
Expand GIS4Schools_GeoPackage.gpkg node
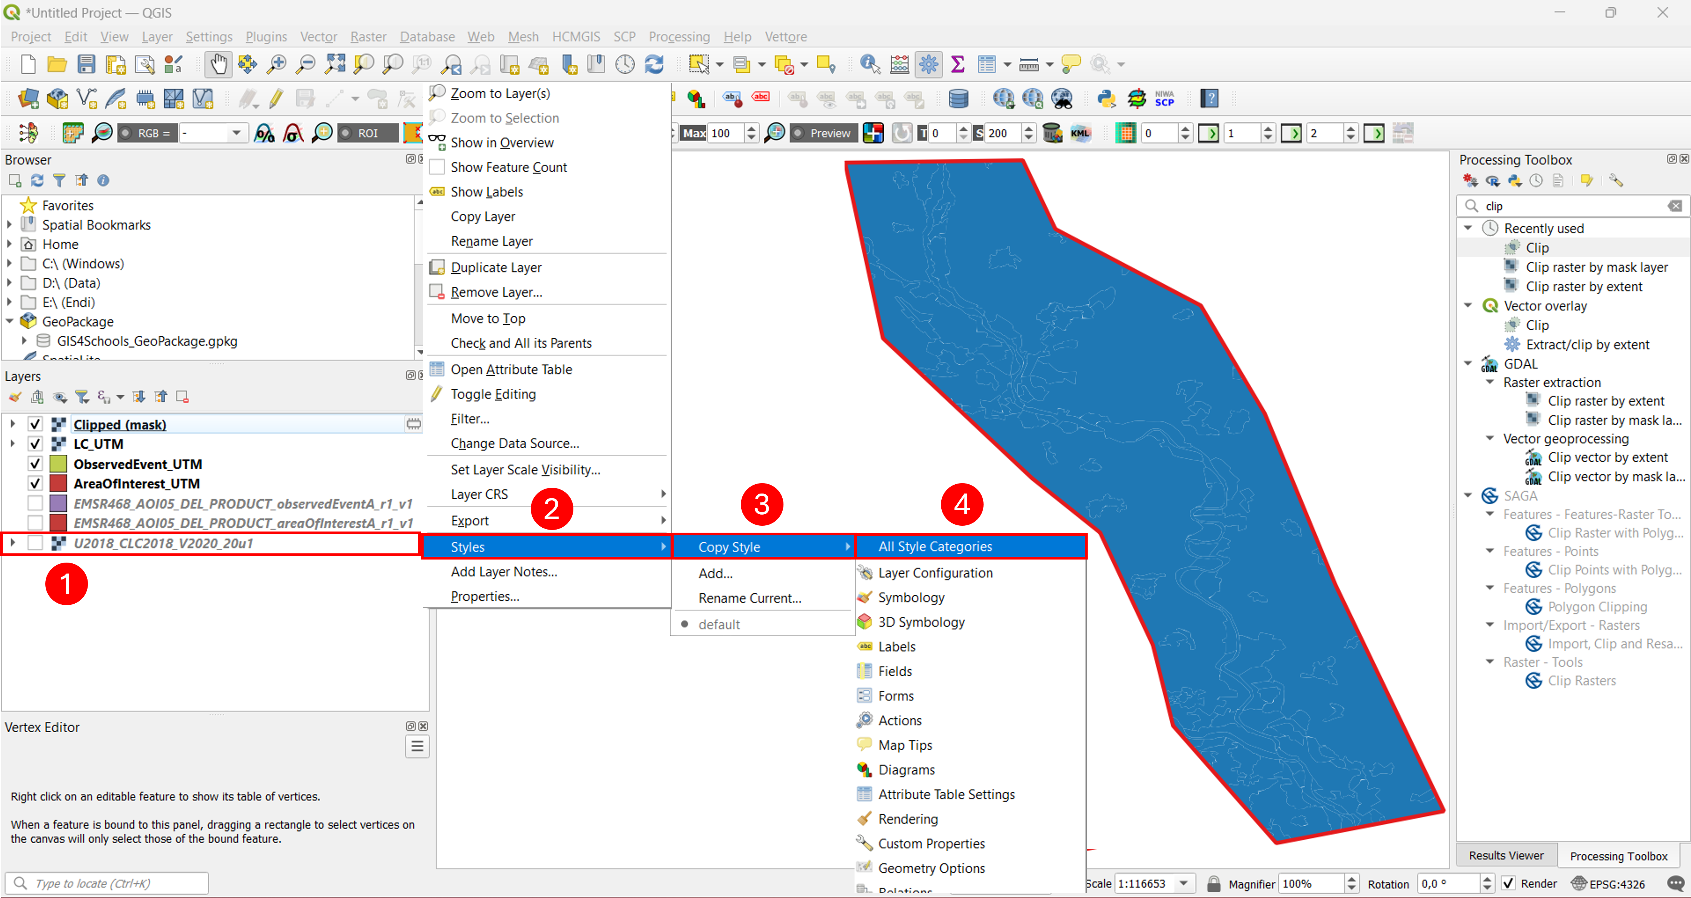pyautogui.click(x=24, y=341)
